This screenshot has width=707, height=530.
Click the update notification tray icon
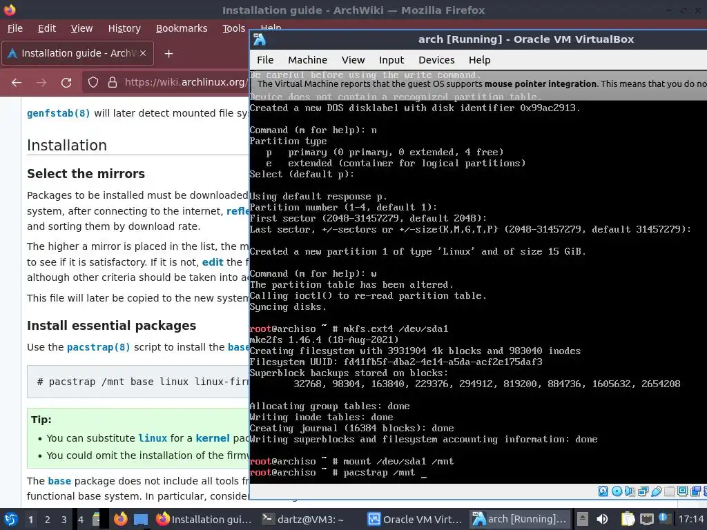tap(665, 518)
